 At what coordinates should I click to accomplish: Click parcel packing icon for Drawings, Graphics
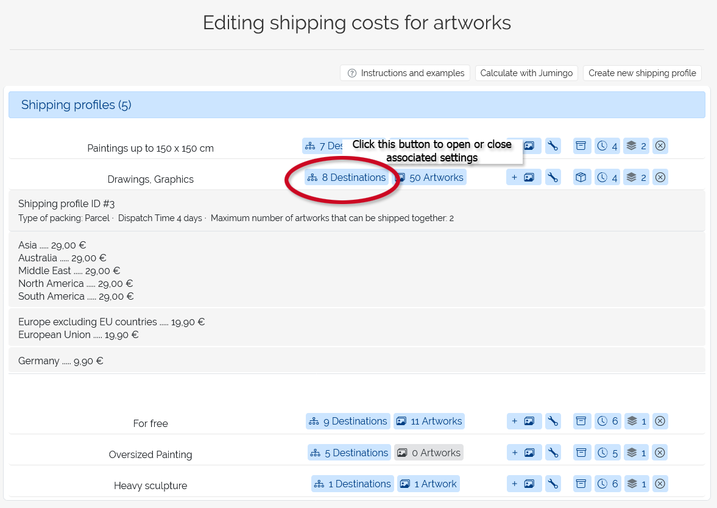click(x=582, y=177)
